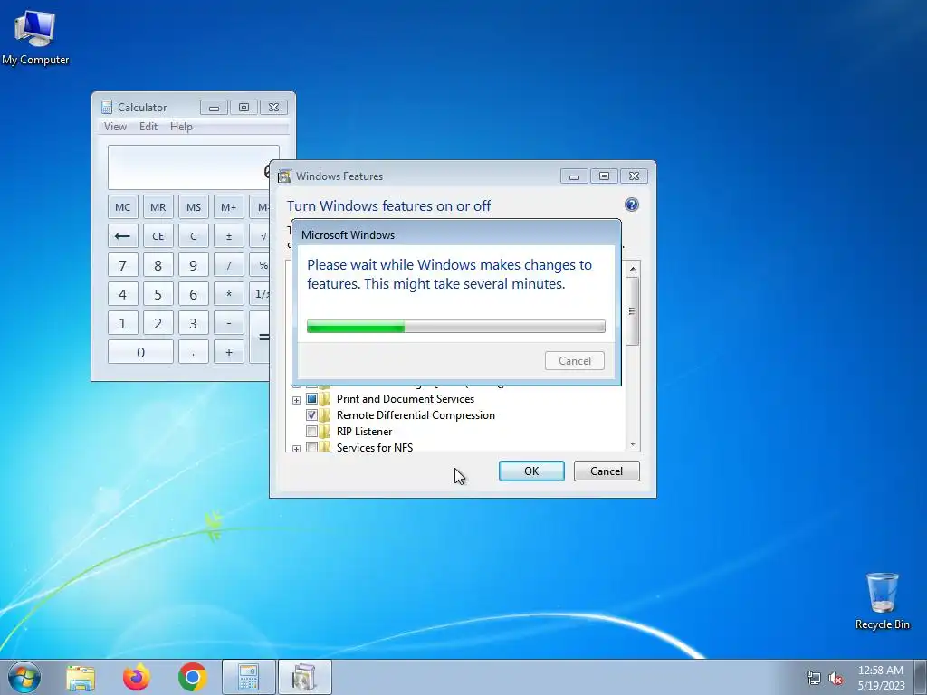Click the MR memory recall button
The image size is (927, 695).
tap(158, 207)
